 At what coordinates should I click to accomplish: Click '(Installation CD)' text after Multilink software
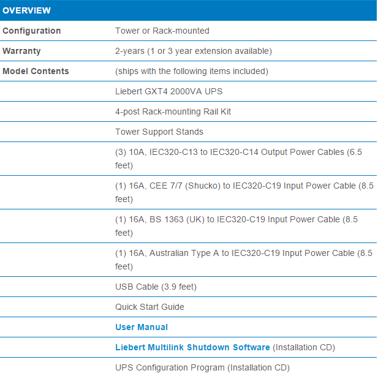coord(304,347)
